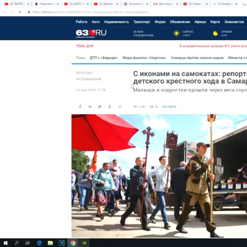
Task: Open the исправительной колонии №5 headline
Action: [x=213, y=46]
